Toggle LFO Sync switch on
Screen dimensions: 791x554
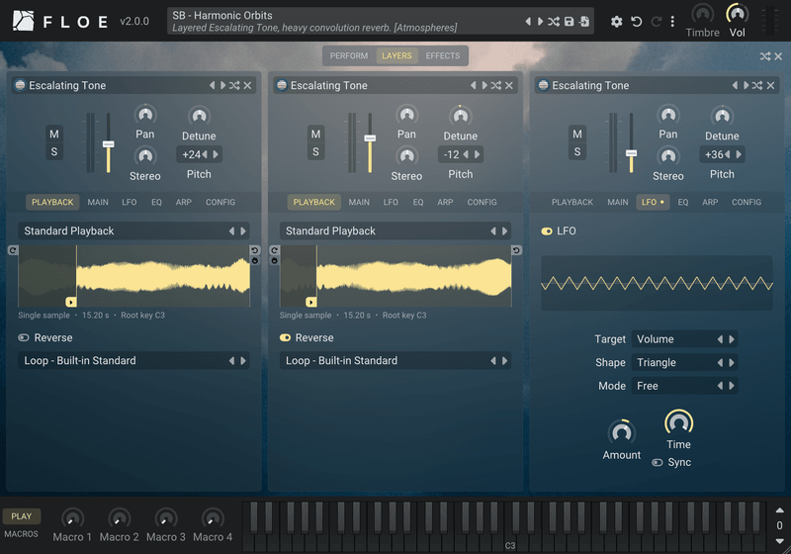pyautogui.click(x=657, y=463)
